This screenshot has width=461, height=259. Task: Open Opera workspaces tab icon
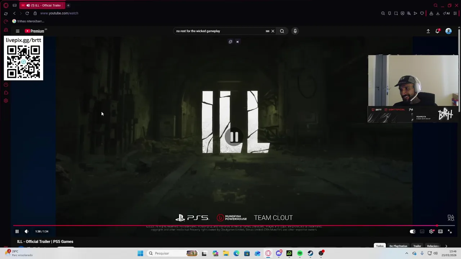14,5
